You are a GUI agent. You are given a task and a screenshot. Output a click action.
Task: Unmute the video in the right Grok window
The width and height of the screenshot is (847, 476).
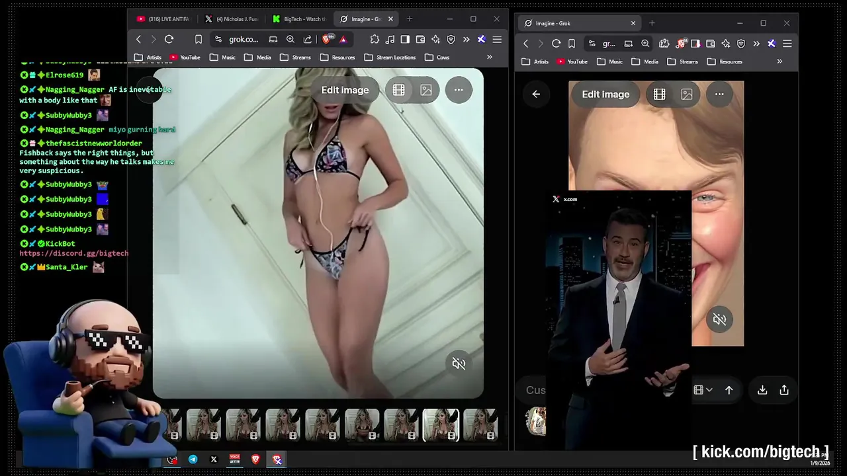coord(719,319)
